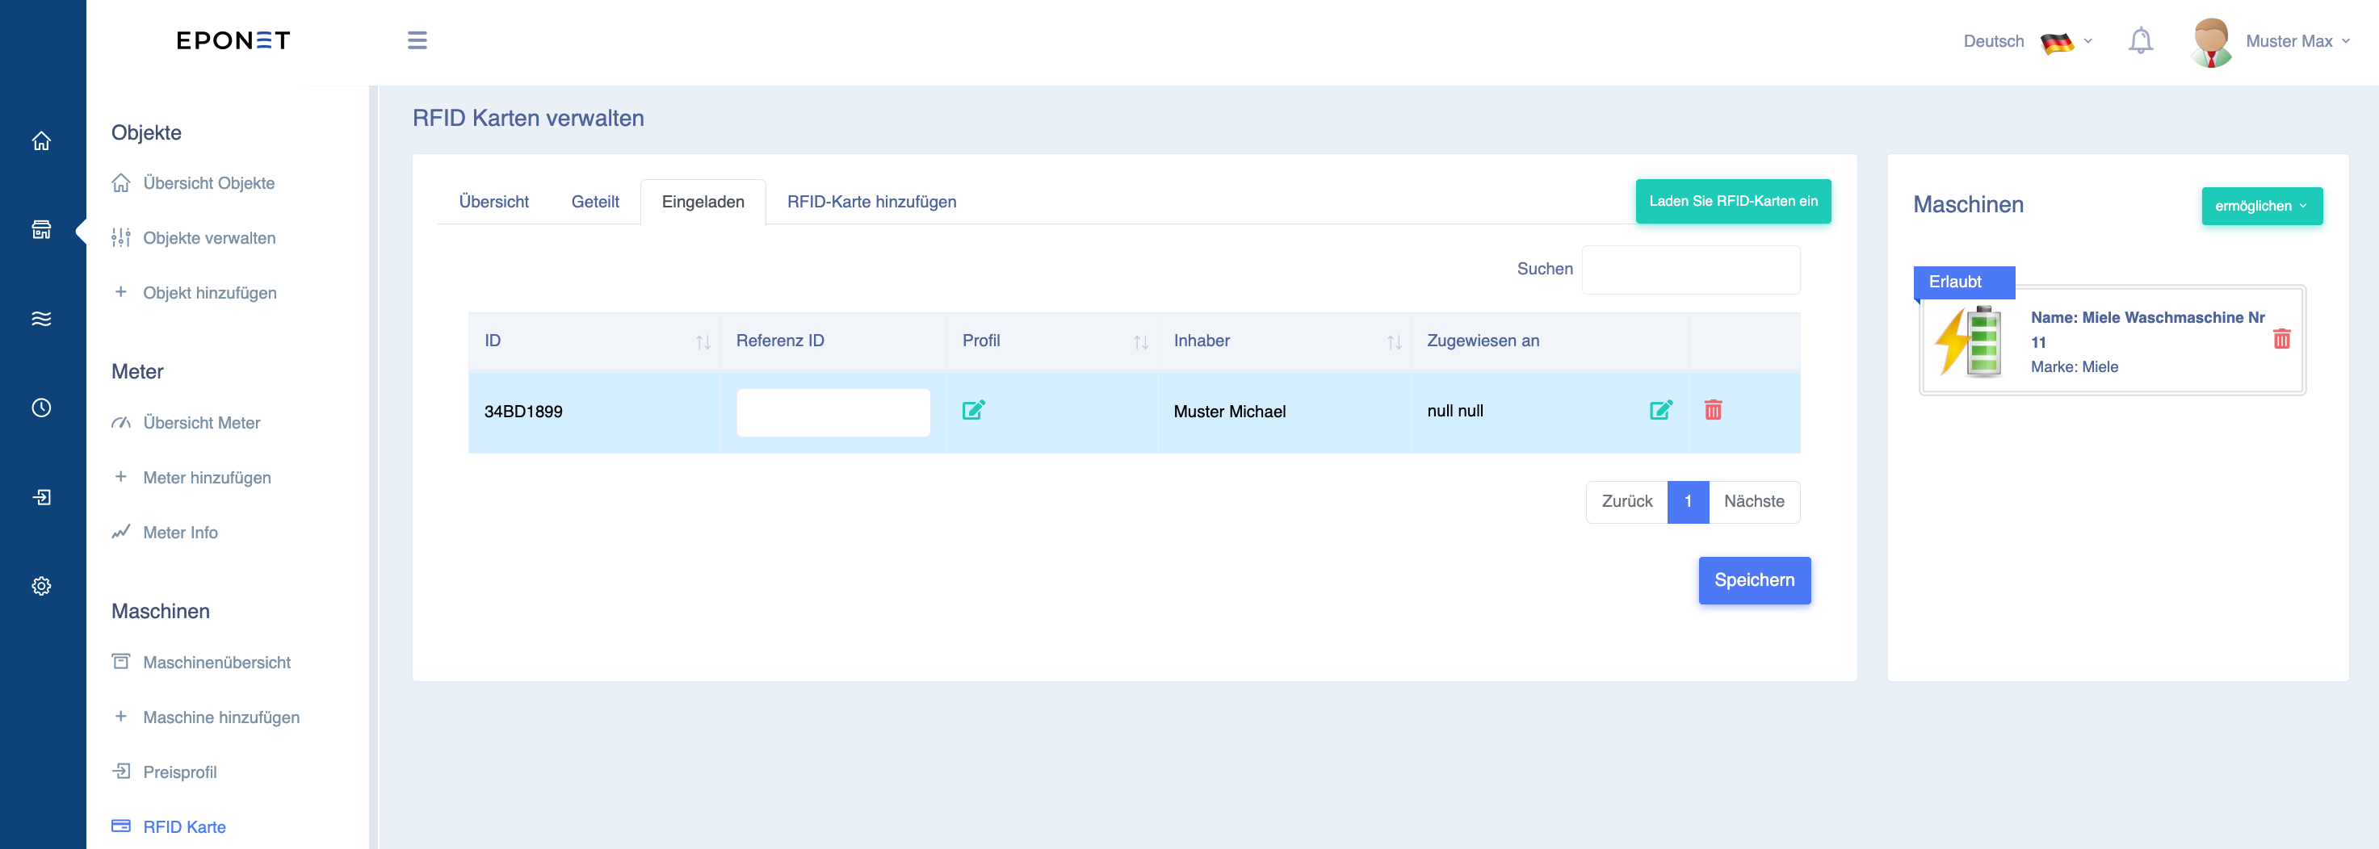Switch to the RFID-Karte hinzufügen tab
Screen dimensions: 2379x849
point(871,202)
